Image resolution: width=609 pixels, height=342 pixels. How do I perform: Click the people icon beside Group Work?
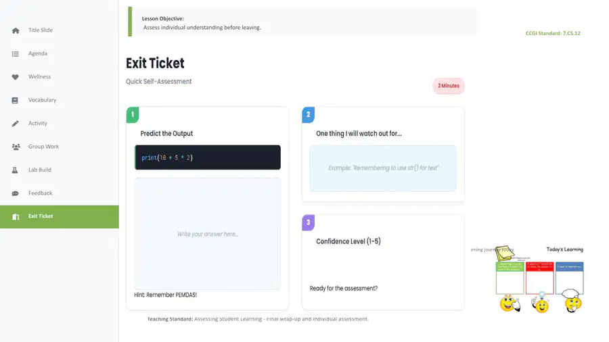pos(16,147)
